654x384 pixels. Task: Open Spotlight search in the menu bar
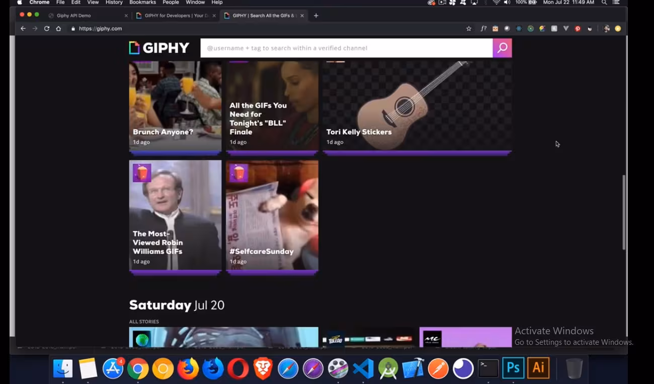(604, 3)
